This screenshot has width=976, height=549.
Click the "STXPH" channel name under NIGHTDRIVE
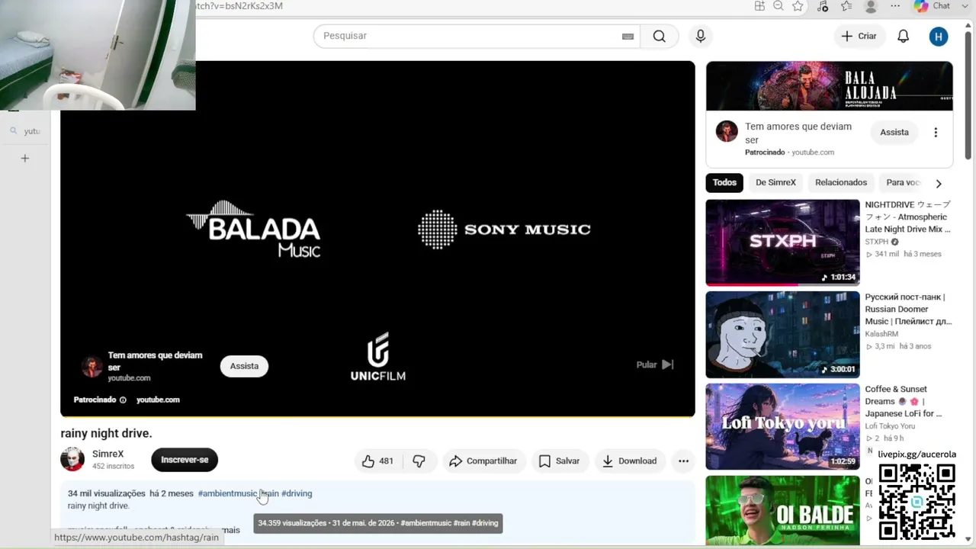pos(876,242)
